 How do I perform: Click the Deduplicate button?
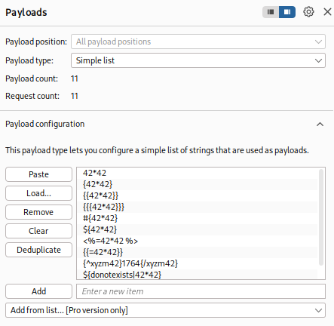(38, 250)
